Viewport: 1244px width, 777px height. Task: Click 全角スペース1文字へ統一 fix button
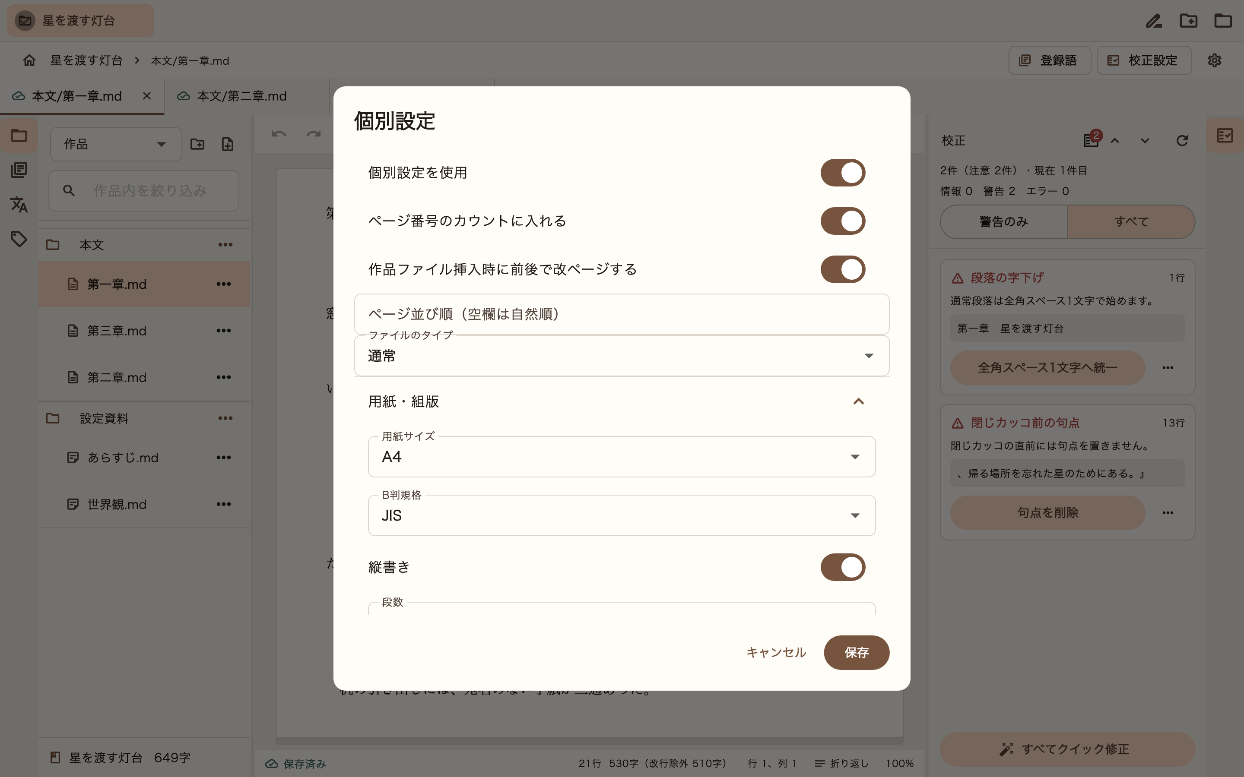1047,368
